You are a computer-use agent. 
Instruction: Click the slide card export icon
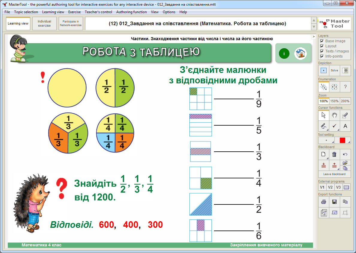(x=334, y=213)
